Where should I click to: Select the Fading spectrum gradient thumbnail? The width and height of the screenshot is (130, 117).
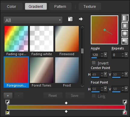pos(16,39)
